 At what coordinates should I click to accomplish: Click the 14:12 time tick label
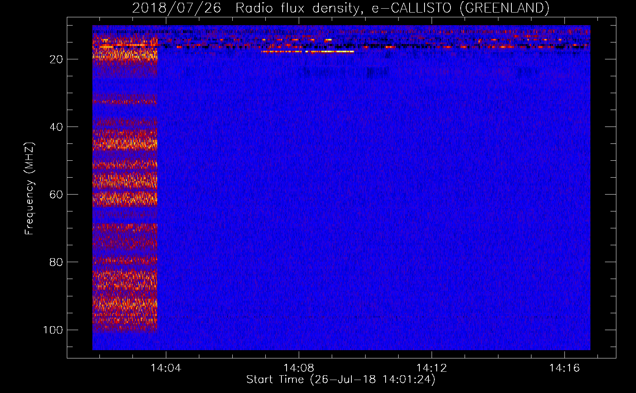tap(432, 368)
